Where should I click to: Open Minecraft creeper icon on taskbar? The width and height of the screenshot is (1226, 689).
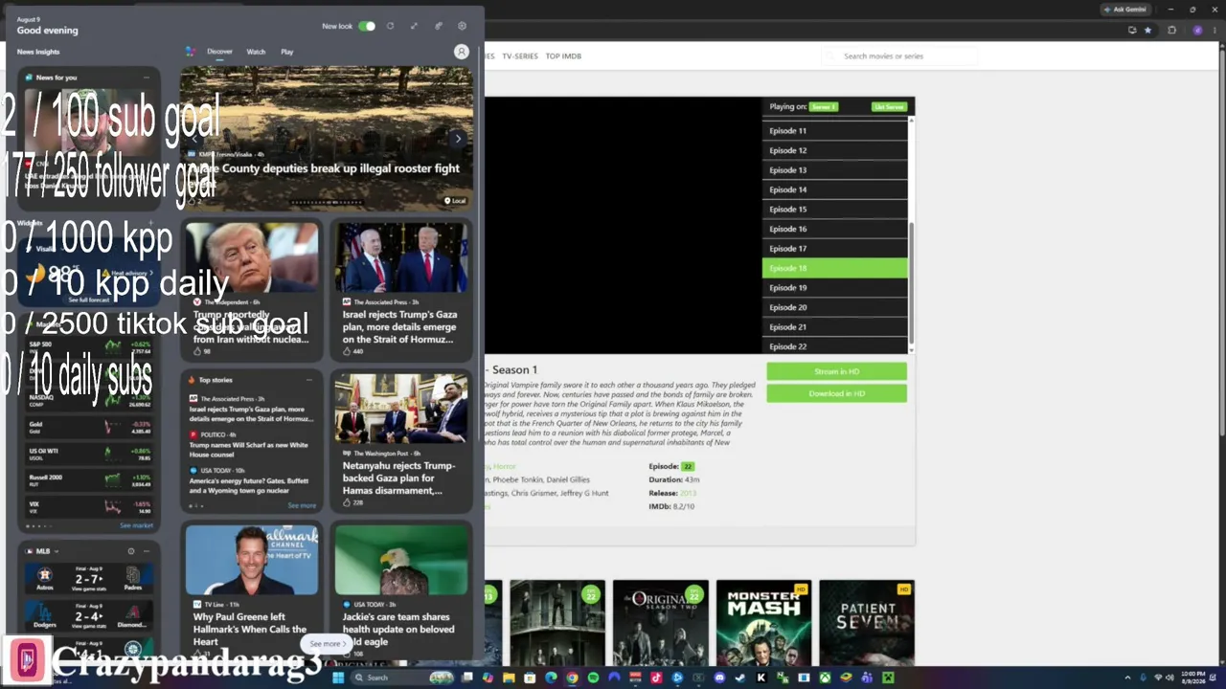(x=888, y=678)
